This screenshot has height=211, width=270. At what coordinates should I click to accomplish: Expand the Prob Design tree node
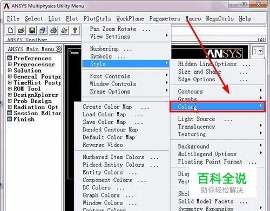[10, 101]
